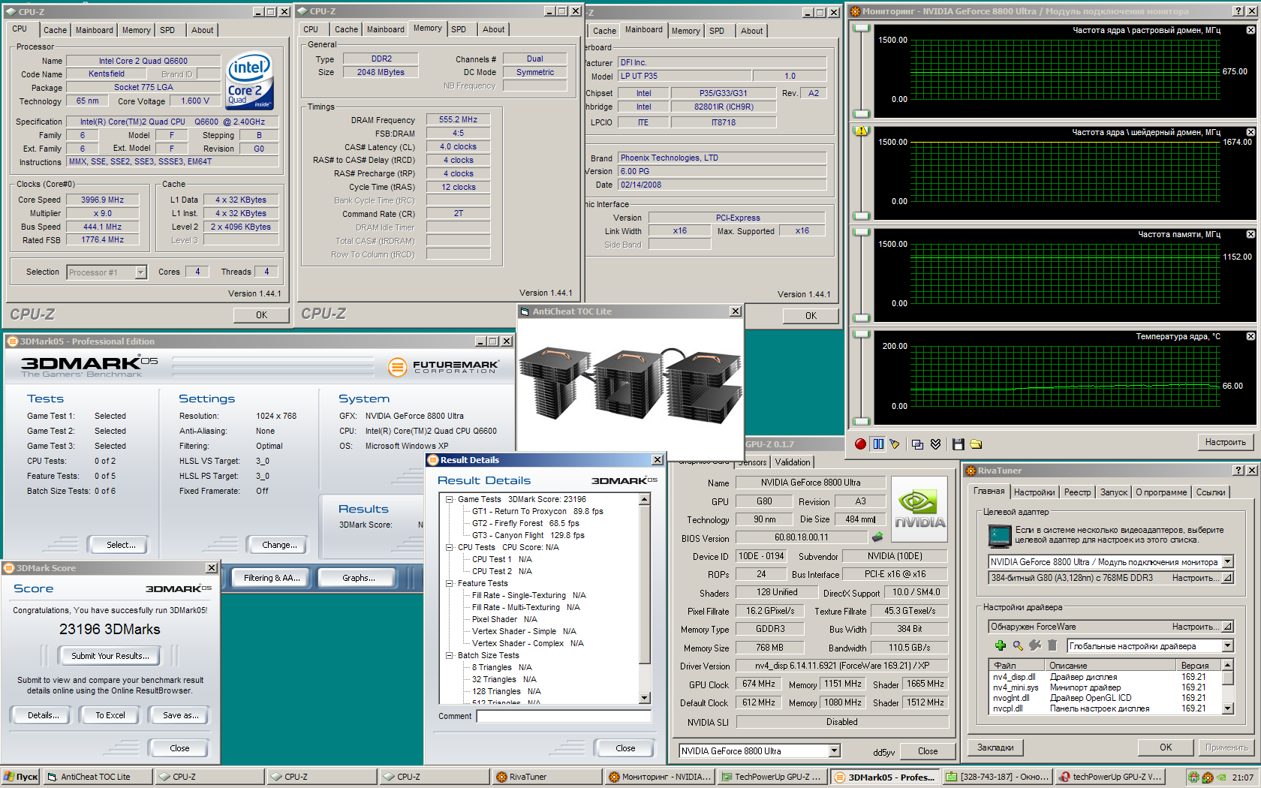Open the About tab in the CPU-Z Mainboard window
This screenshot has height=788, width=1261.
click(752, 31)
